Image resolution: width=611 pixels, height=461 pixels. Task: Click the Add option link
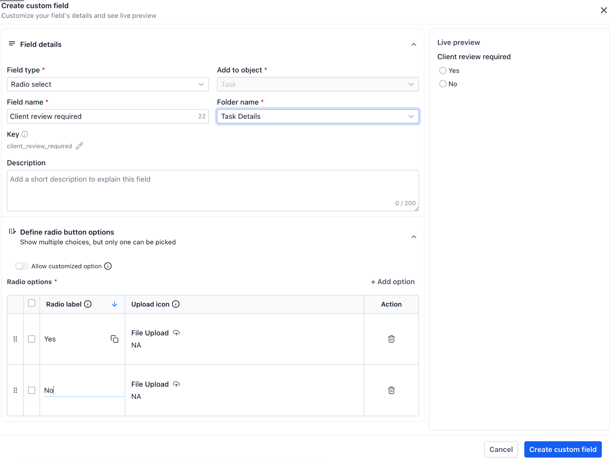tap(393, 282)
